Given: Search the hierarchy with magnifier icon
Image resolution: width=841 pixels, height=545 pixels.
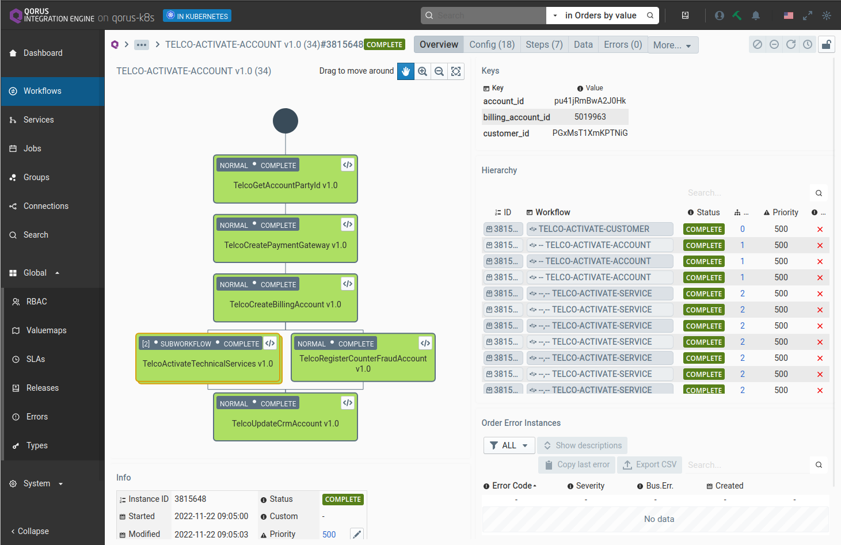Looking at the screenshot, I should [819, 193].
